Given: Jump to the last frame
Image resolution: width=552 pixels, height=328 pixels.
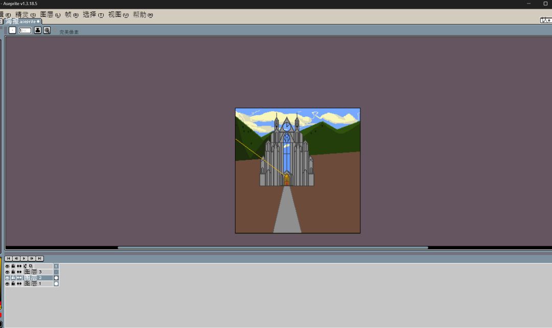Looking at the screenshot, I should 40,259.
